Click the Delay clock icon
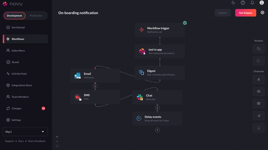268x150 pixels. tap(139, 118)
